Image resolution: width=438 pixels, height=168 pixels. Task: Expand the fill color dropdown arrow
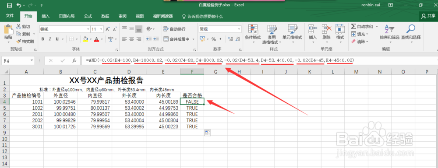[91, 39]
